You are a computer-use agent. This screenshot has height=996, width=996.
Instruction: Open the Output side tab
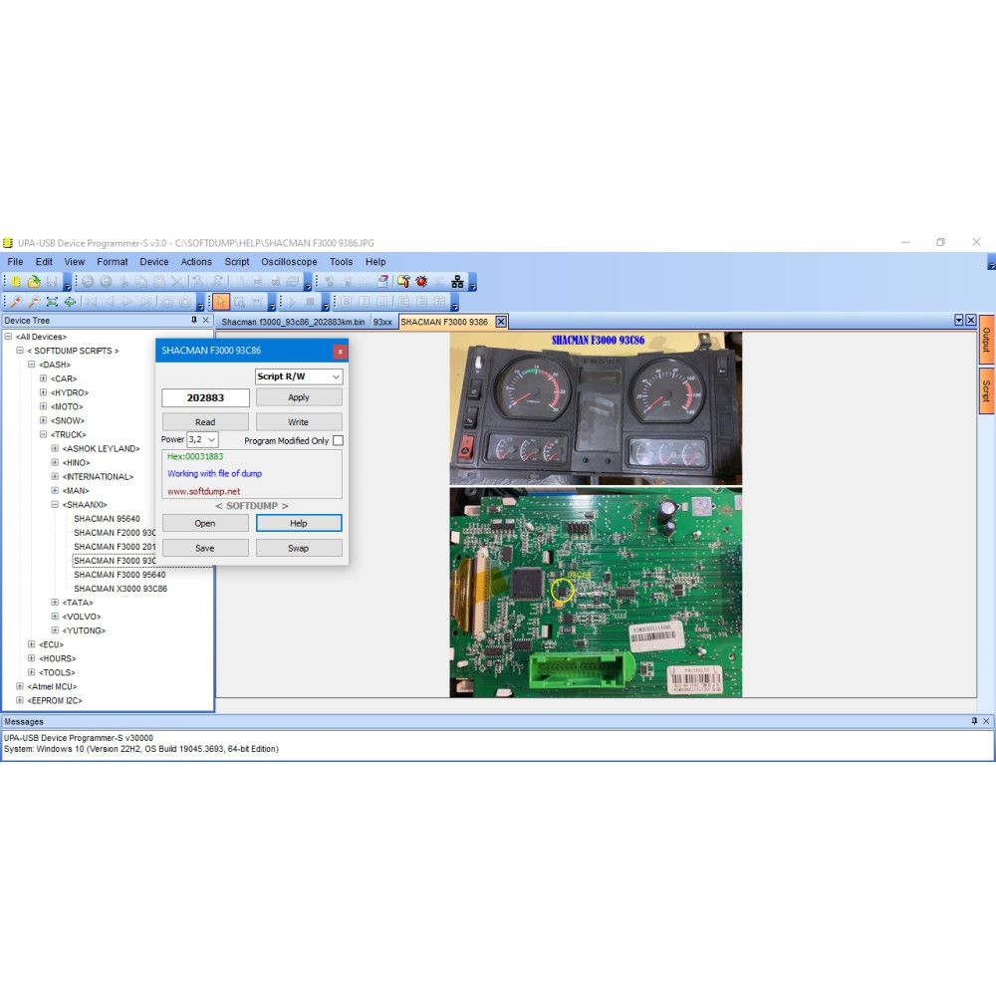pos(986,340)
